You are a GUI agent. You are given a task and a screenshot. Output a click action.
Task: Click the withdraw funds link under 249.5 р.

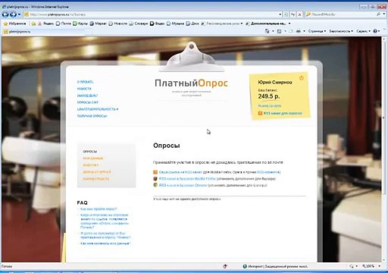(x=270, y=105)
